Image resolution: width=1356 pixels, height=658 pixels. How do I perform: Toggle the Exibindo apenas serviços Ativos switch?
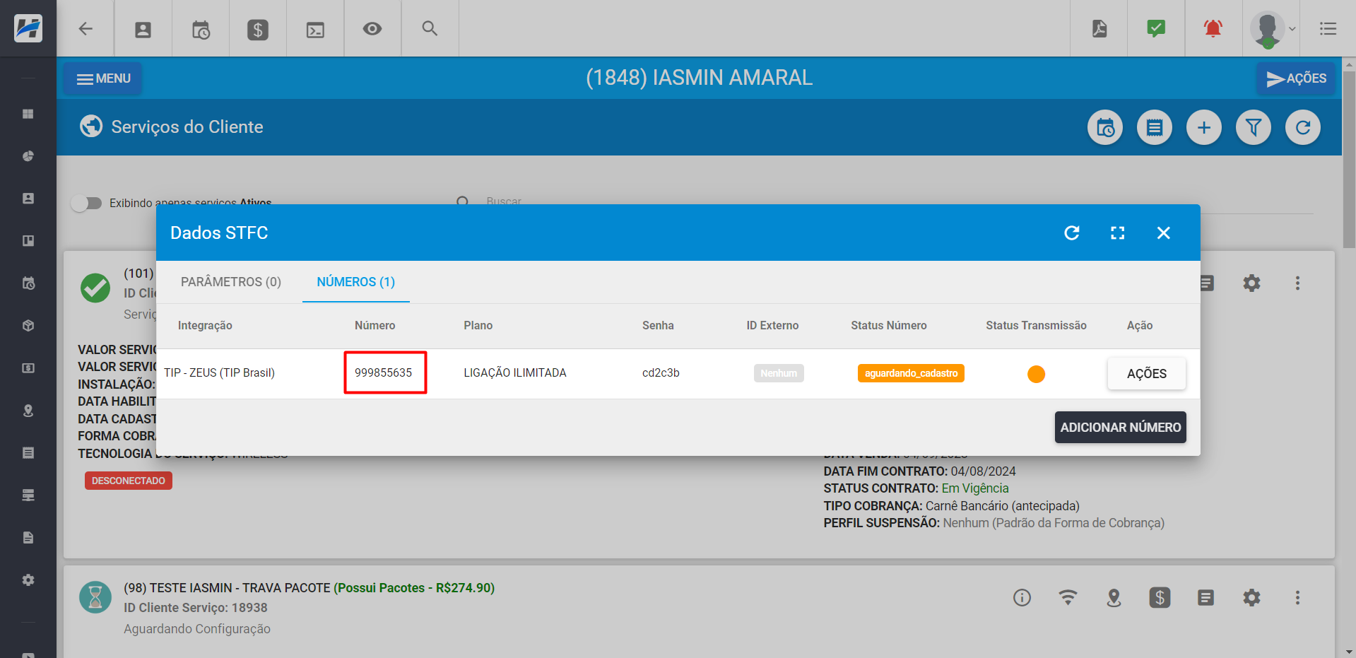coord(86,204)
